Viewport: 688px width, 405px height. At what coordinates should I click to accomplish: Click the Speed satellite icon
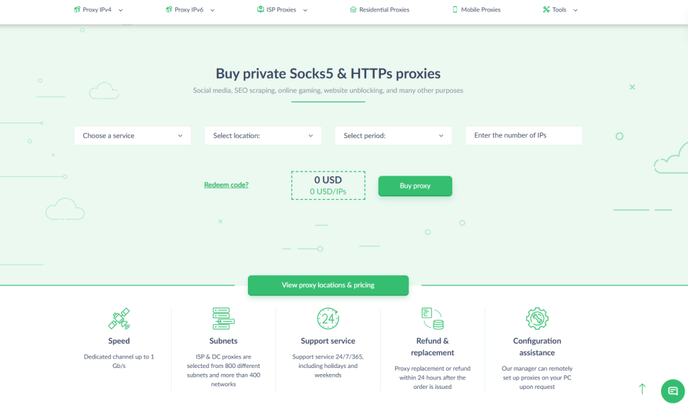coord(119,318)
